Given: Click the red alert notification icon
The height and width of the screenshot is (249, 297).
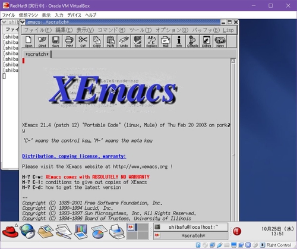Looking at the screenshot, I should click(237, 231).
